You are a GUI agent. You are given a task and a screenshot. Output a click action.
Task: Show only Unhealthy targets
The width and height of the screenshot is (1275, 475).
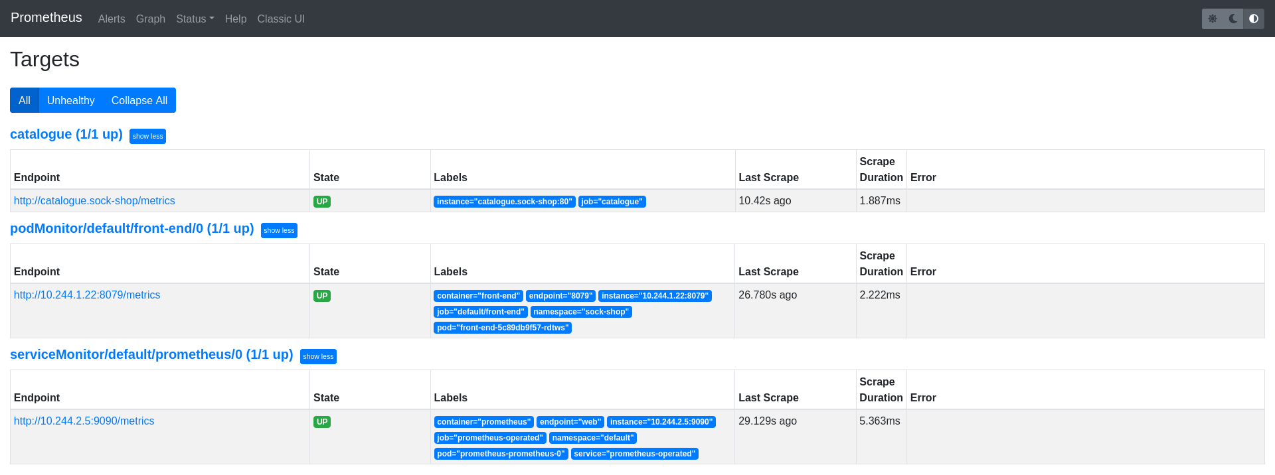70,100
